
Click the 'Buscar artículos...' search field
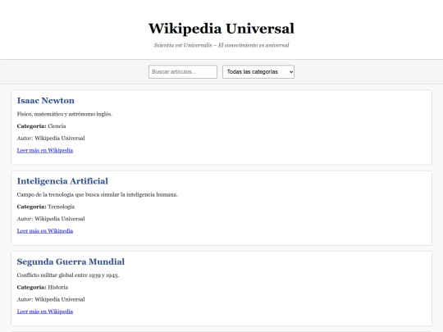click(183, 71)
